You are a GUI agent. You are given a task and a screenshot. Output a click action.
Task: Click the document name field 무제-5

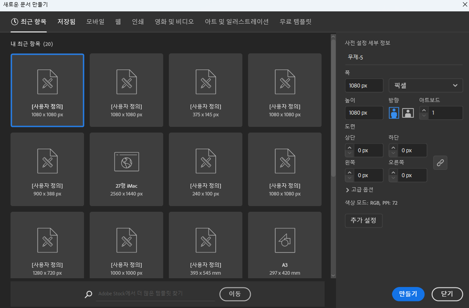coord(403,57)
